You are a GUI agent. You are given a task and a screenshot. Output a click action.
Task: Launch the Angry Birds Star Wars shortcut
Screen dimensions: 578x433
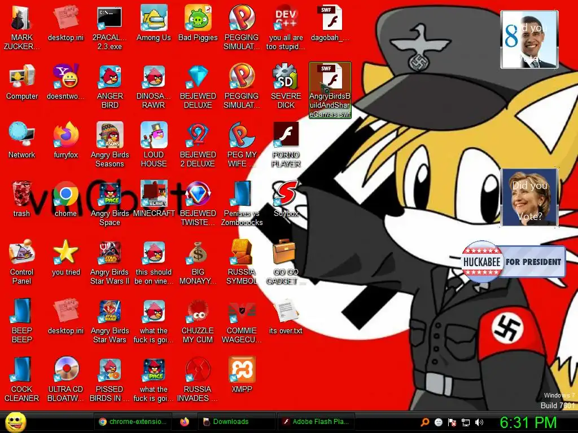110,321
